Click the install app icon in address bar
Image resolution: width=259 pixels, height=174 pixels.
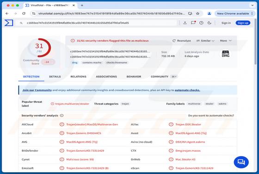[190, 13]
